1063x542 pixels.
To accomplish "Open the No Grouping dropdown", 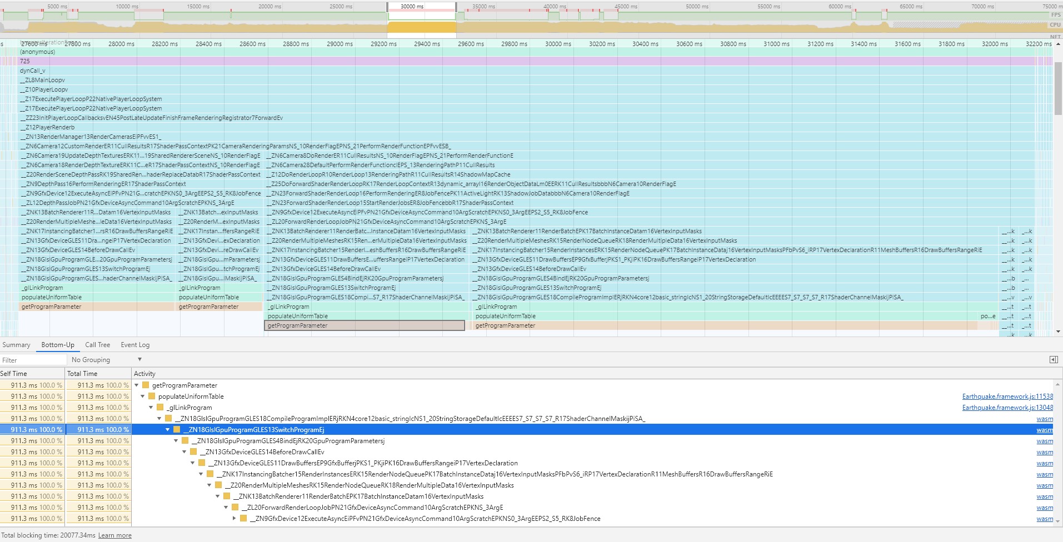I will pyautogui.click(x=107, y=360).
